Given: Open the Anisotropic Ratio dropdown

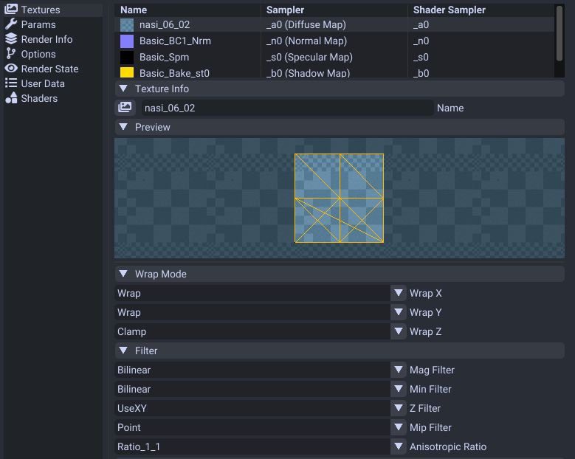Looking at the screenshot, I should pyautogui.click(x=261, y=446).
